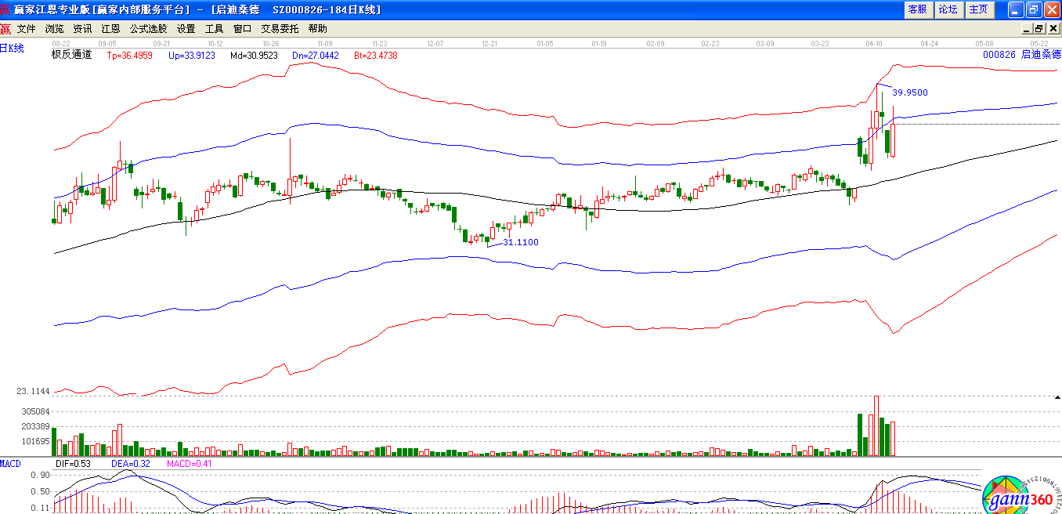Click the 08-22 date on the time axis

pyautogui.click(x=61, y=44)
